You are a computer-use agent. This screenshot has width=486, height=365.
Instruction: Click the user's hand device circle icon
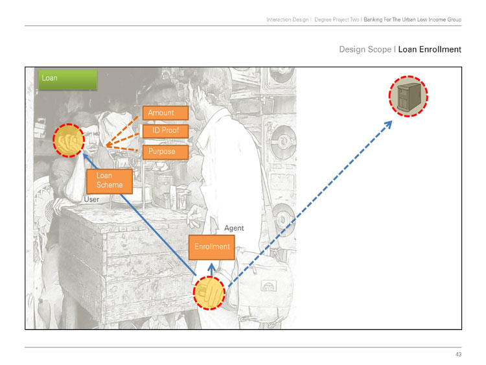(69, 140)
